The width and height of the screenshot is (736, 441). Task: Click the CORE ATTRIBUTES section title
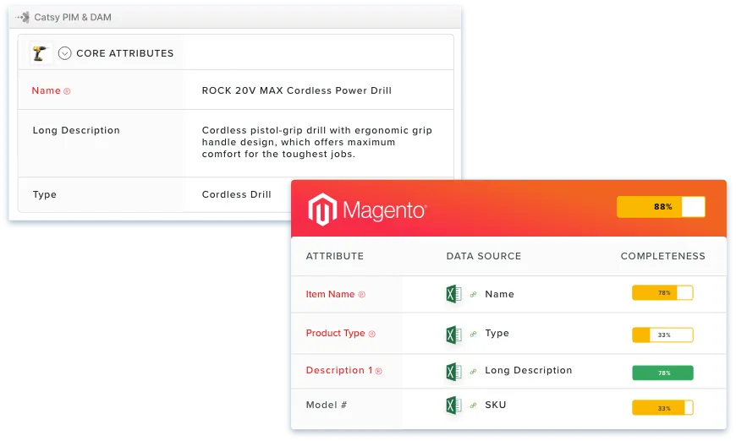125,53
